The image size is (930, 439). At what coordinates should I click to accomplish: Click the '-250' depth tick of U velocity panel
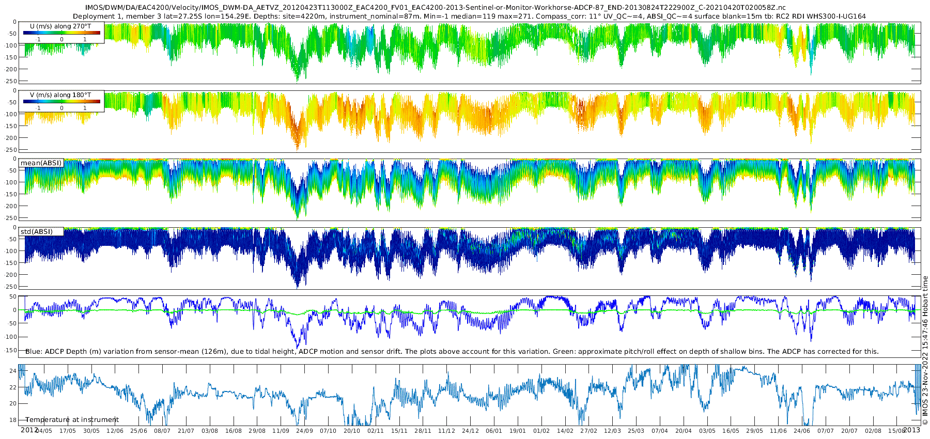pos(10,81)
